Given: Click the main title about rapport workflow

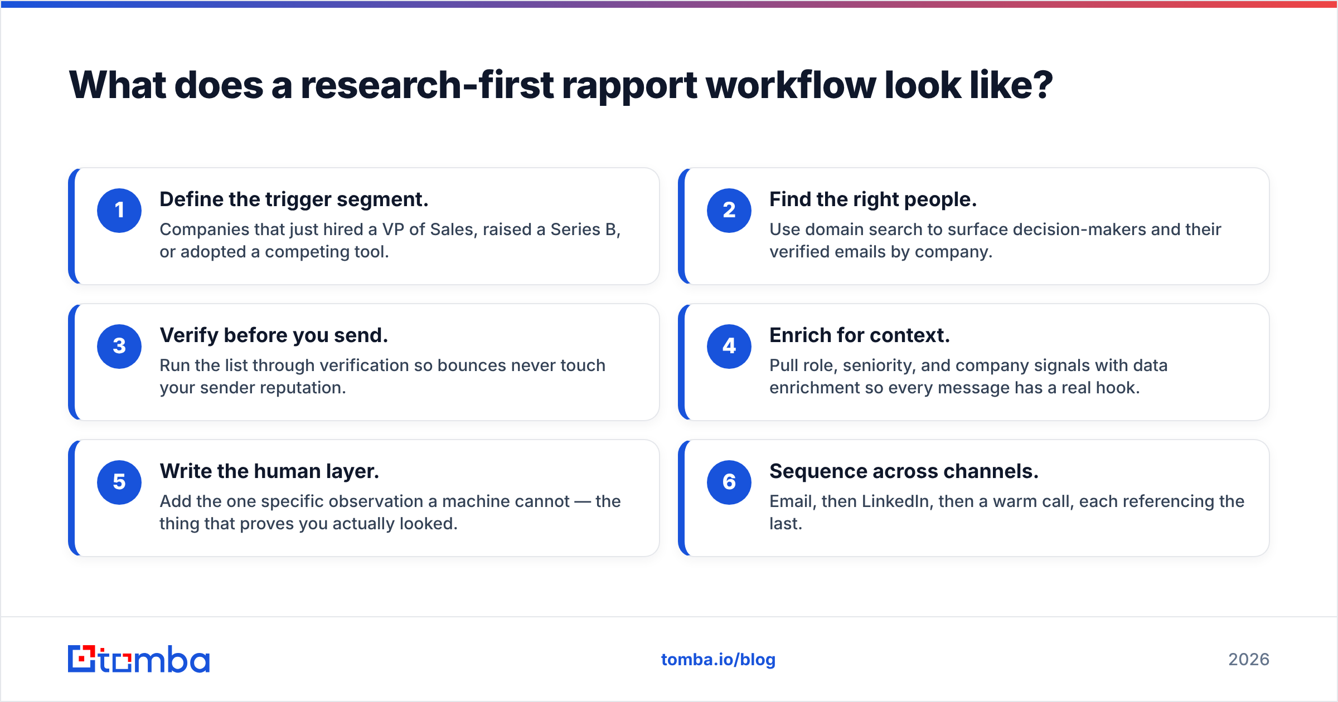Looking at the screenshot, I should pos(561,85).
